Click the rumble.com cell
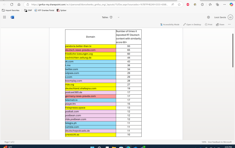Image resolution: width=235 pixels, height=148 pixels. pos(91,127)
